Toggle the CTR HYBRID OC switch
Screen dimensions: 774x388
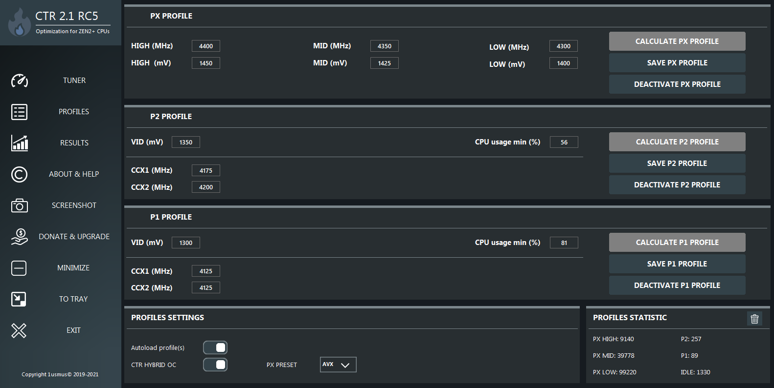pyautogui.click(x=215, y=365)
